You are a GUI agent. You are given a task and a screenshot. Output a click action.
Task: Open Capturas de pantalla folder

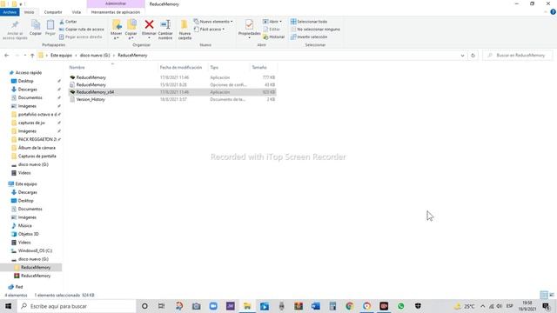37,156
